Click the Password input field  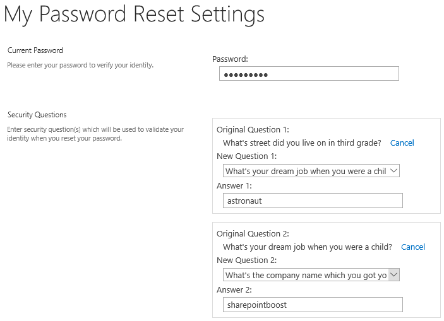point(309,74)
